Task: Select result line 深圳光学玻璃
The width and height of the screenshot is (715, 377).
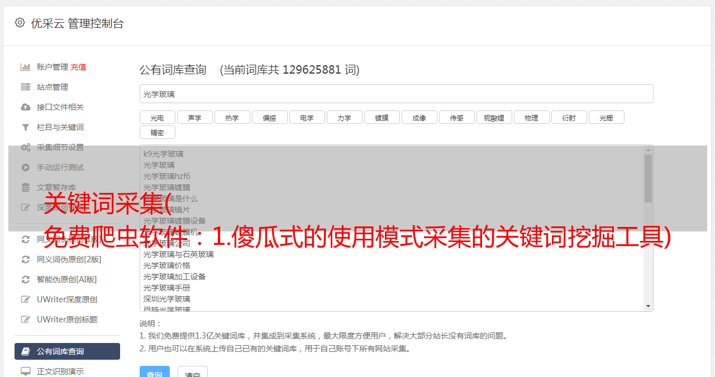Action: [166, 299]
